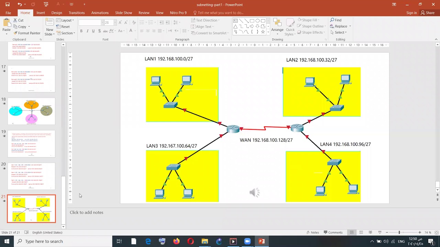Switch to the Transitions tab
This screenshot has width=440, height=247.
pyautogui.click(x=77, y=13)
